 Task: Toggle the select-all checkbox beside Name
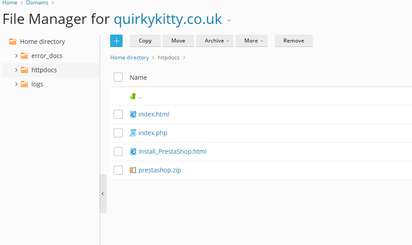click(x=118, y=77)
